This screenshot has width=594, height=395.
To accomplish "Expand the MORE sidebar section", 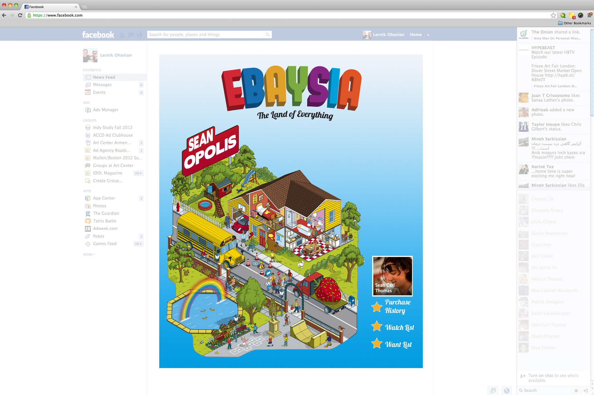I will coord(89,255).
